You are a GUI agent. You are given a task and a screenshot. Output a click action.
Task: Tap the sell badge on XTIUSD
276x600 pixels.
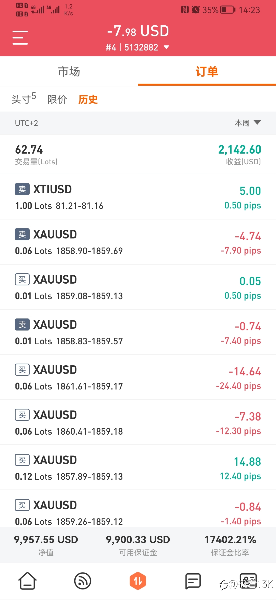[x=22, y=189]
